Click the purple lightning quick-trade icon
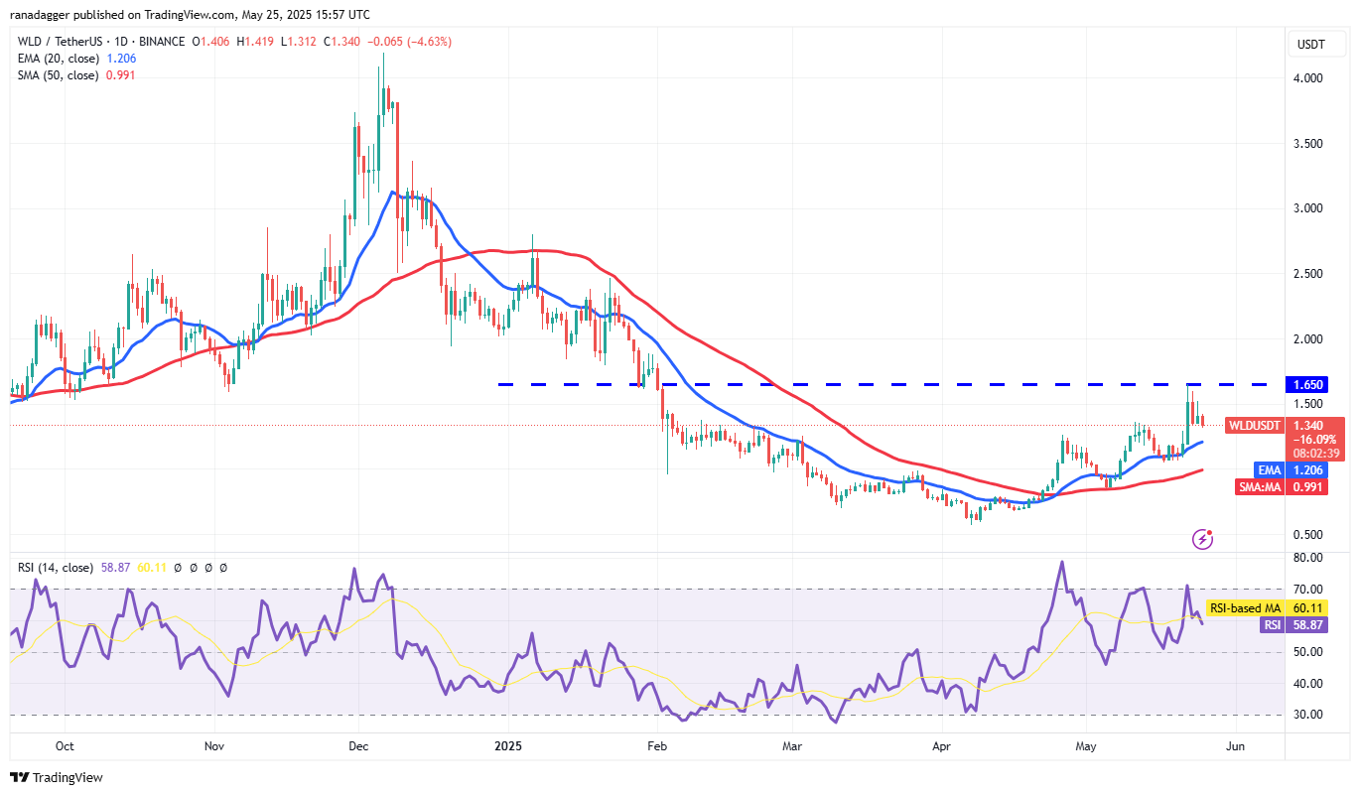The image size is (1360, 795). pyautogui.click(x=1204, y=539)
